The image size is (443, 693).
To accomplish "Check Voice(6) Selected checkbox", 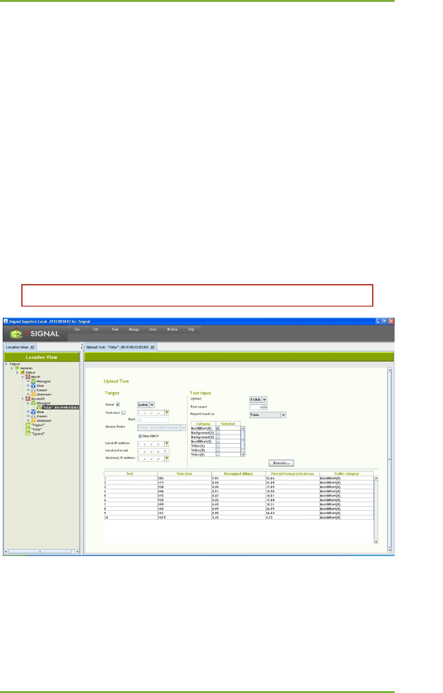I will (x=218, y=455).
